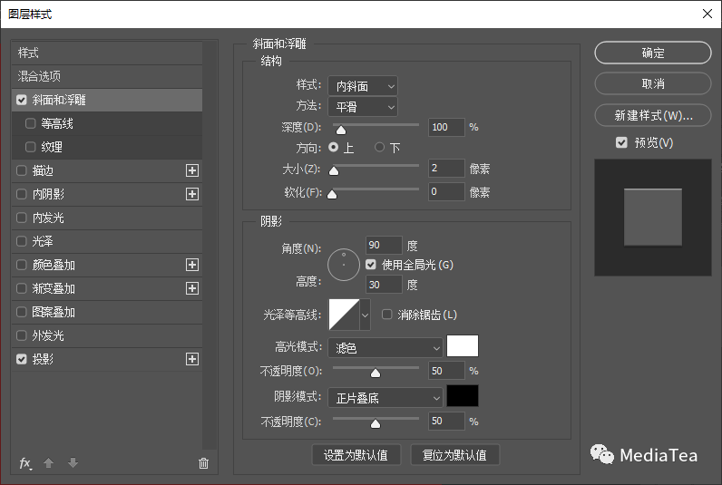Open the 投影 settings by its label
The image size is (722, 485).
(x=43, y=359)
